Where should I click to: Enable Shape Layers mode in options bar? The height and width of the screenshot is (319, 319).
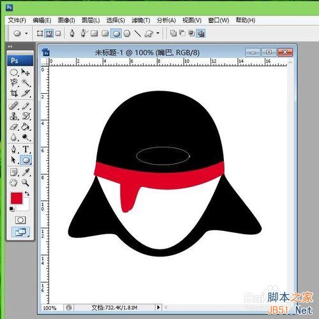(x=40, y=33)
